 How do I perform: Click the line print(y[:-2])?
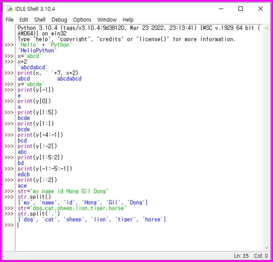(x=37, y=146)
